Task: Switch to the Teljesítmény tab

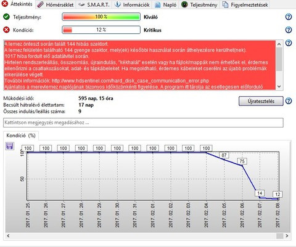Action: 200,4
